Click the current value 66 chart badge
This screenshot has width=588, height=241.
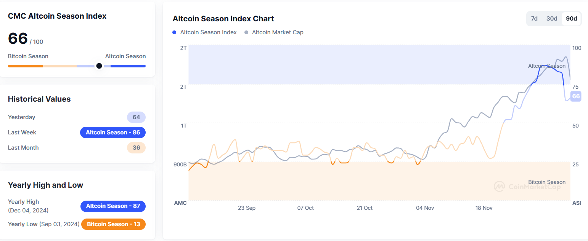(576, 96)
